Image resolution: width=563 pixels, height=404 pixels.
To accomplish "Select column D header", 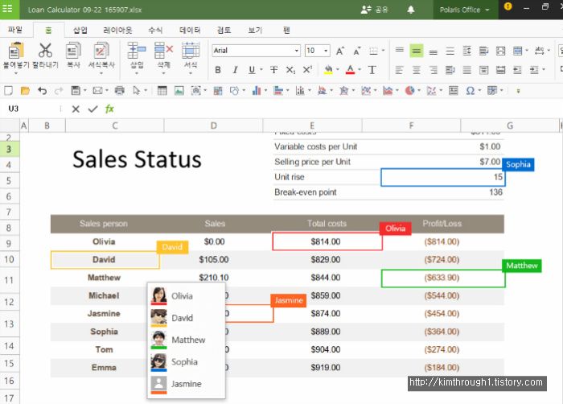I will [x=213, y=126].
